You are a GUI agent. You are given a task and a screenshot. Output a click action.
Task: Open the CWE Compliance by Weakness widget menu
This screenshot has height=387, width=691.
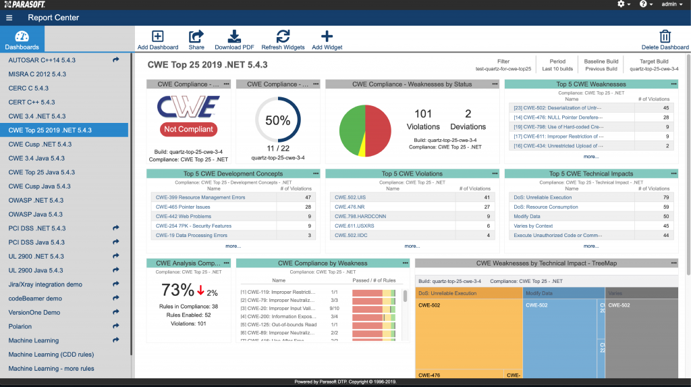(406, 263)
